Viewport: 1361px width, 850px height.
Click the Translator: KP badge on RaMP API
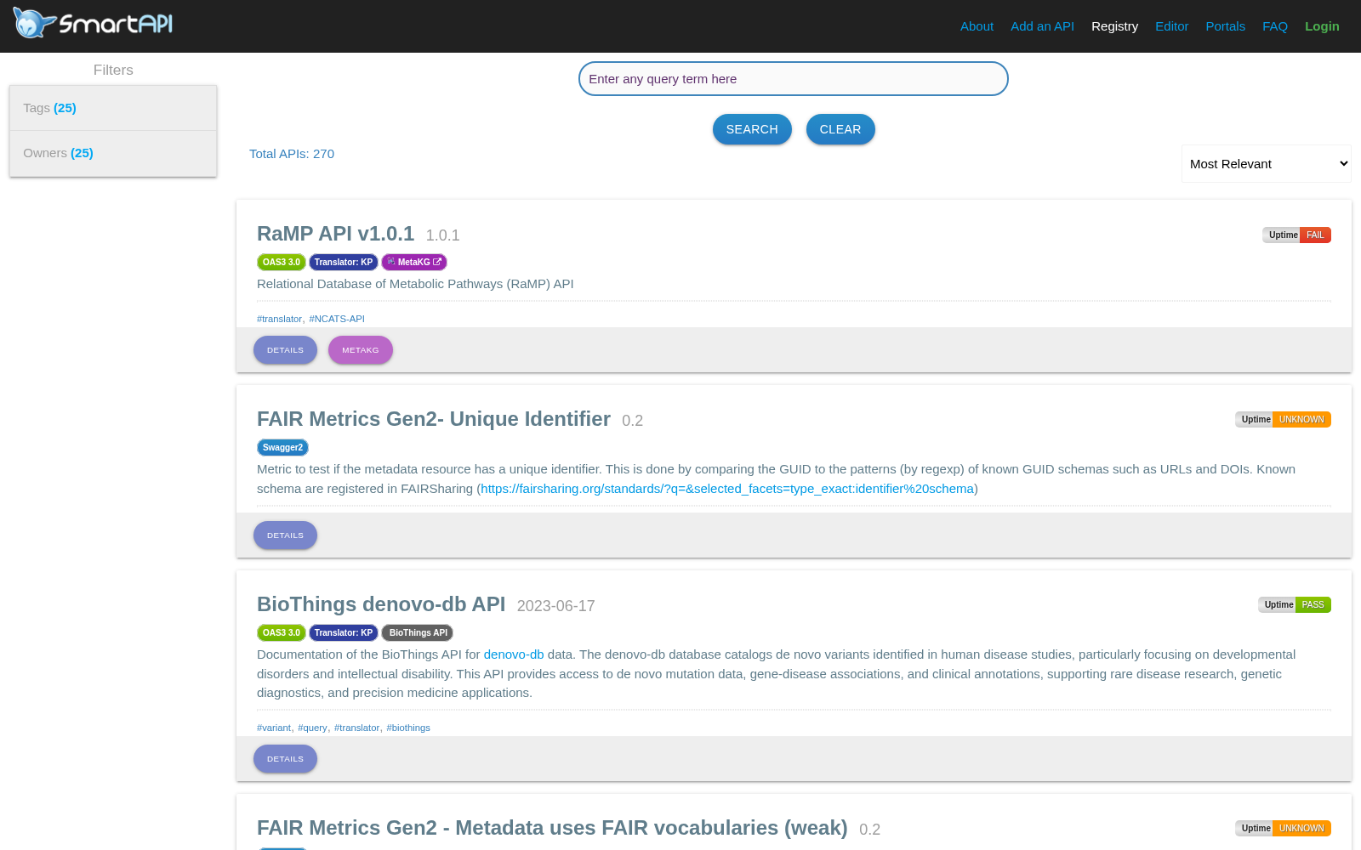(344, 262)
